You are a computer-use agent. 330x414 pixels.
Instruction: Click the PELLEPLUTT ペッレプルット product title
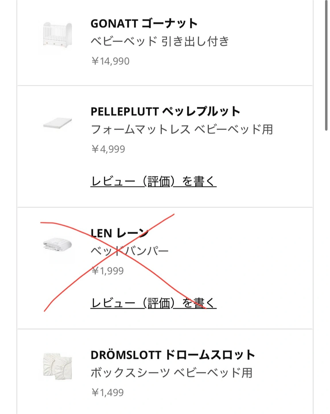(x=165, y=112)
